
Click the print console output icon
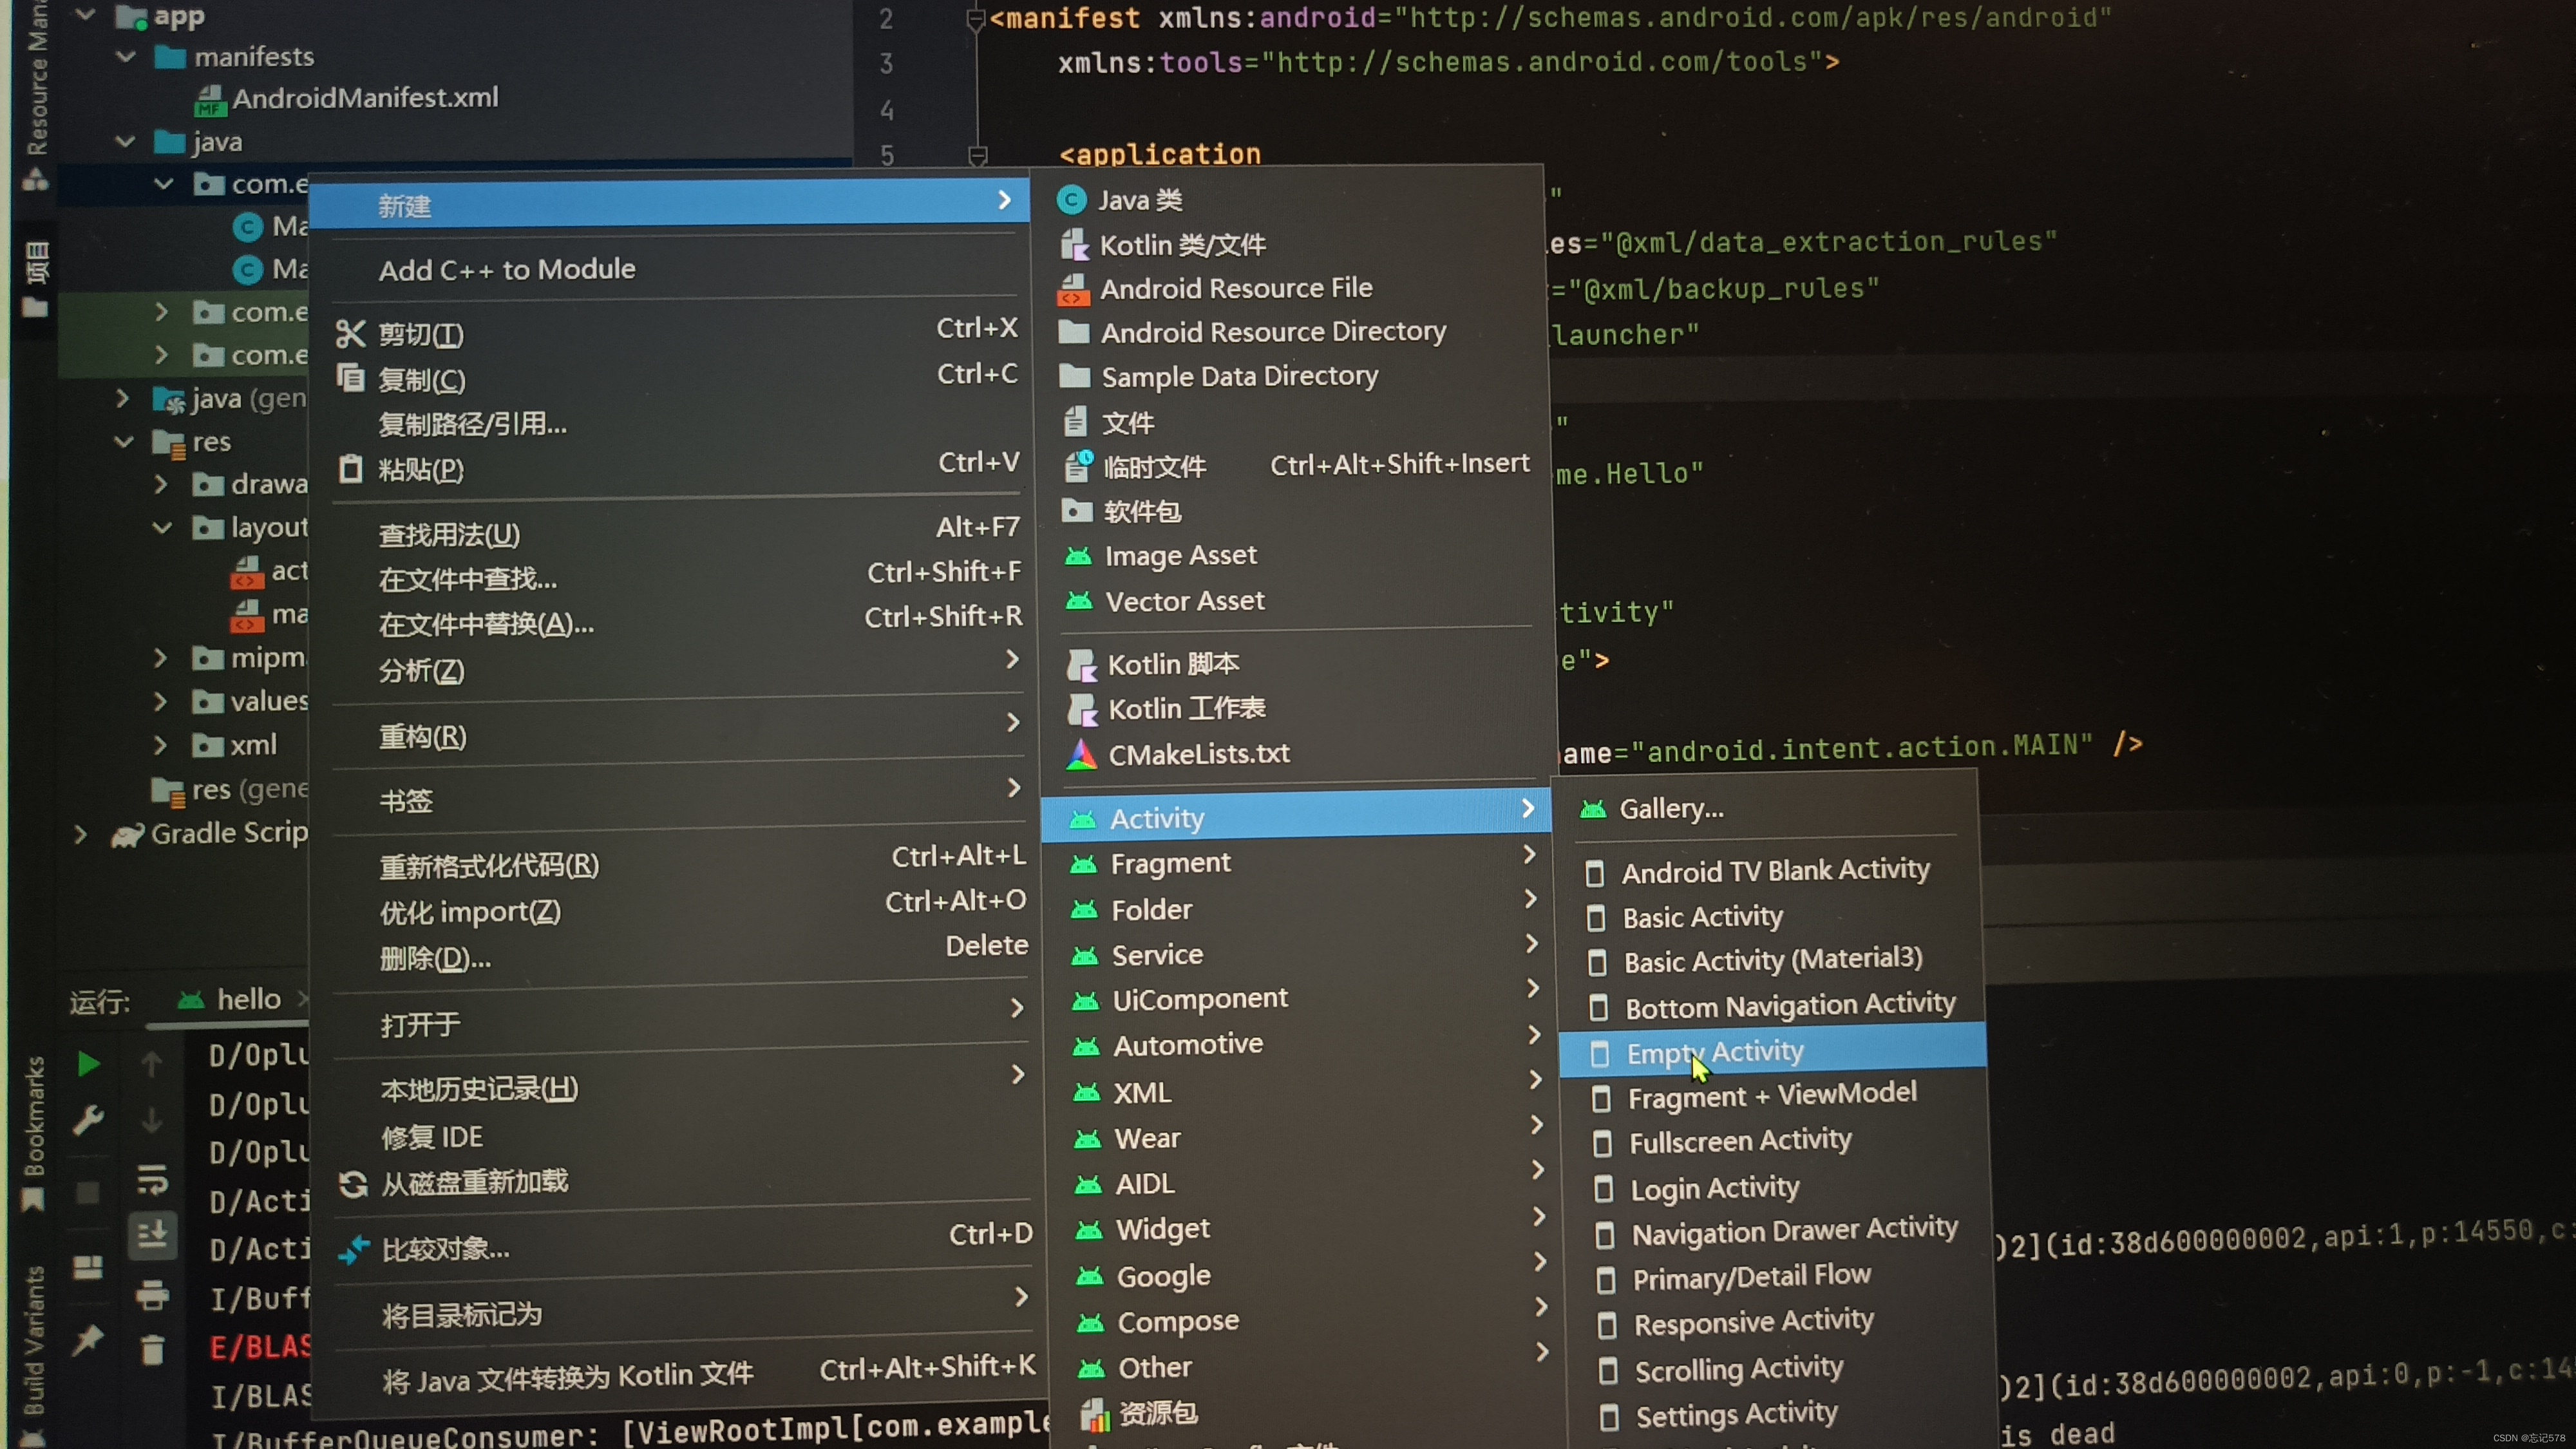[152, 1295]
